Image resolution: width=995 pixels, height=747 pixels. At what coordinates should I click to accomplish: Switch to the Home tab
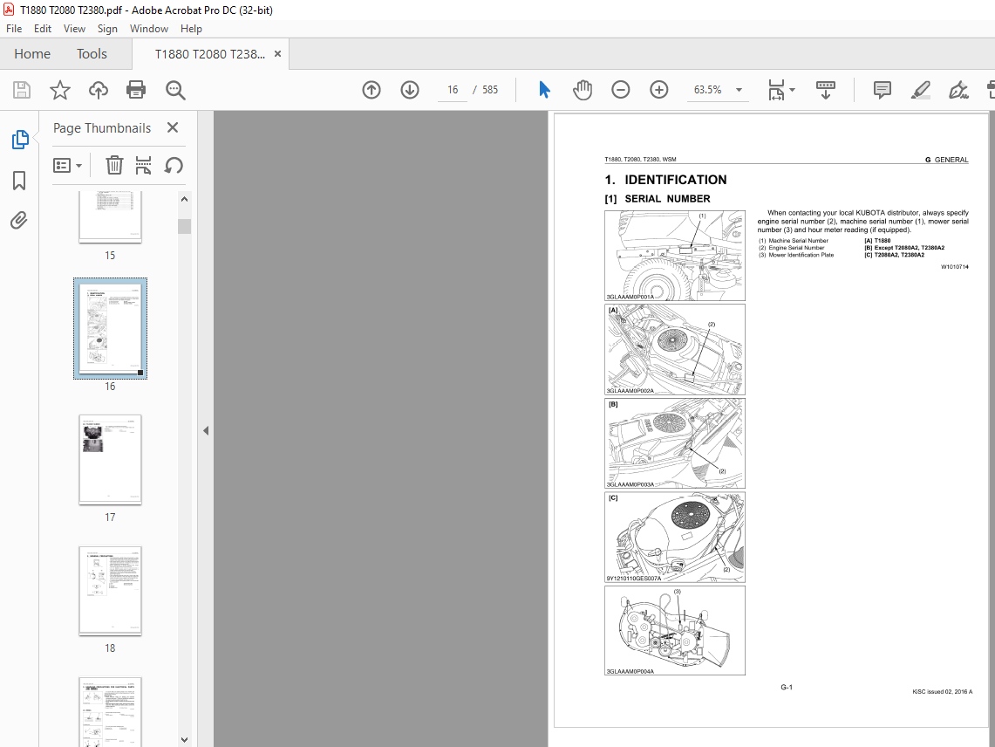tap(32, 54)
